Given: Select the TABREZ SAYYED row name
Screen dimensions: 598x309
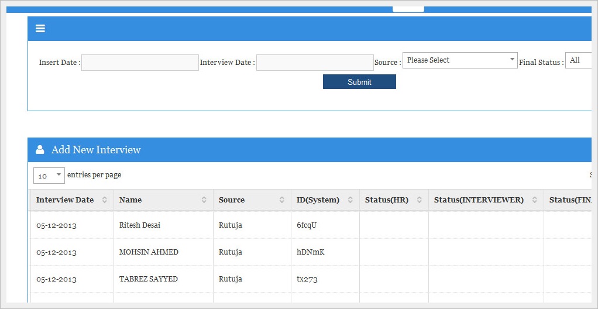Looking at the screenshot, I should [x=148, y=279].
